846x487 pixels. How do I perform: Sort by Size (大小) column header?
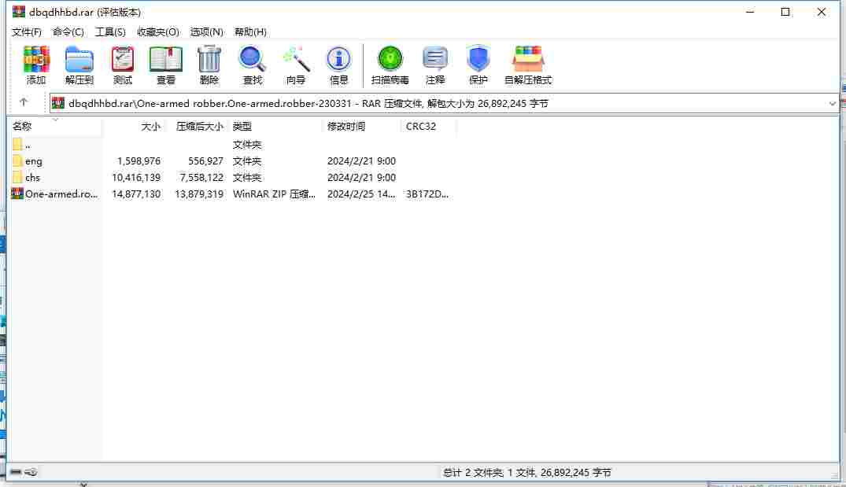pyautogui.click(x=134, y=126)
